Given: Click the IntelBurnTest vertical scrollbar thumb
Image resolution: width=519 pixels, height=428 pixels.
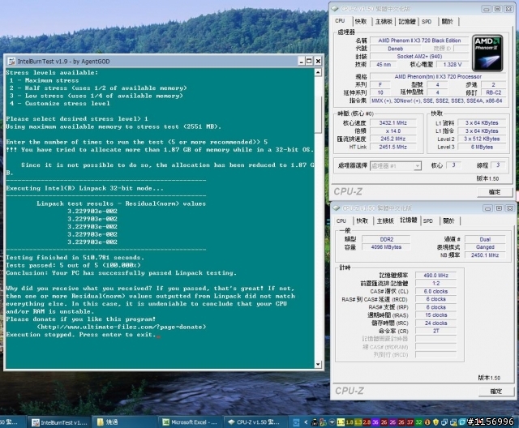Looking at the screenshot, I should point(318,114).
